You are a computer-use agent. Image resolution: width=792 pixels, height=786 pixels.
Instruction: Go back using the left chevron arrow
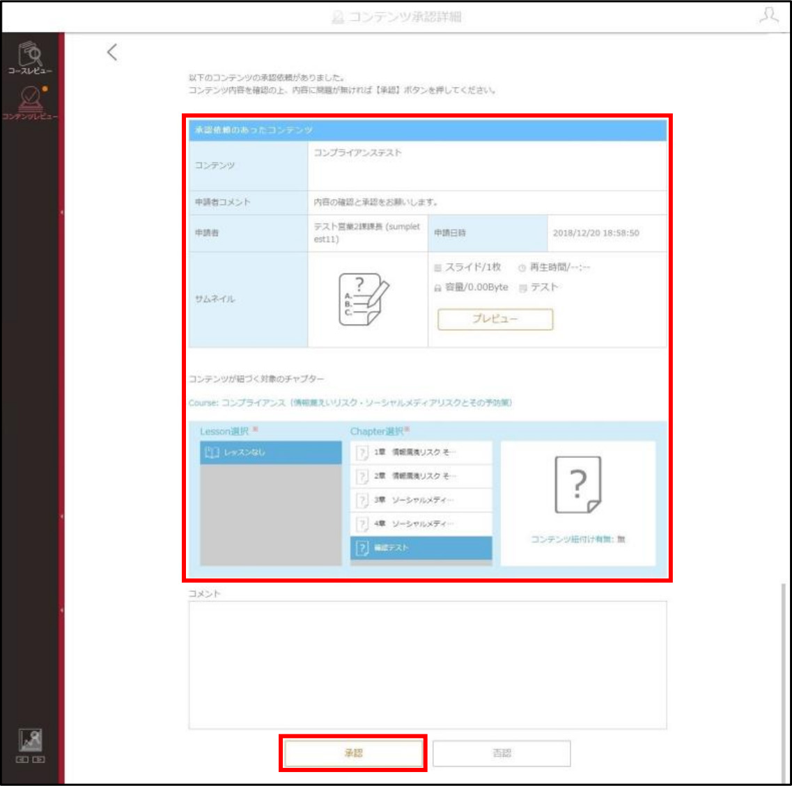tap(112, 52)
